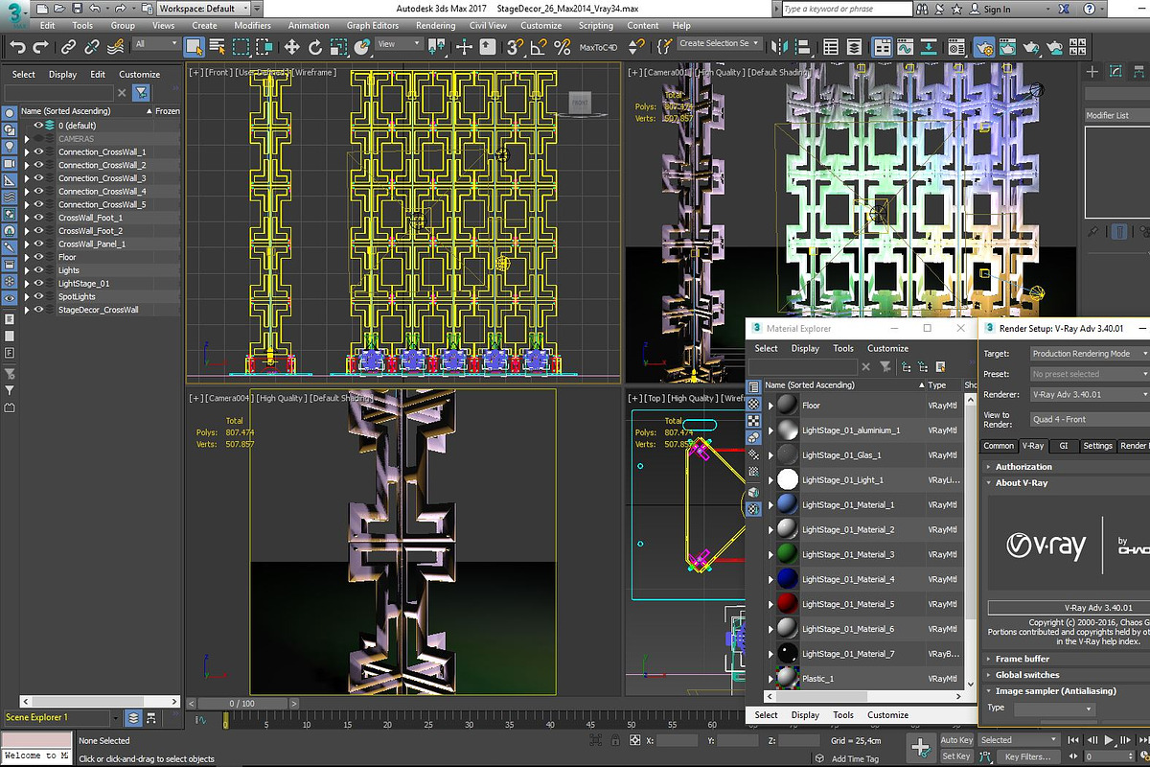Toggle visibility of CrossWall_Panel_1

tap(39, 244)
